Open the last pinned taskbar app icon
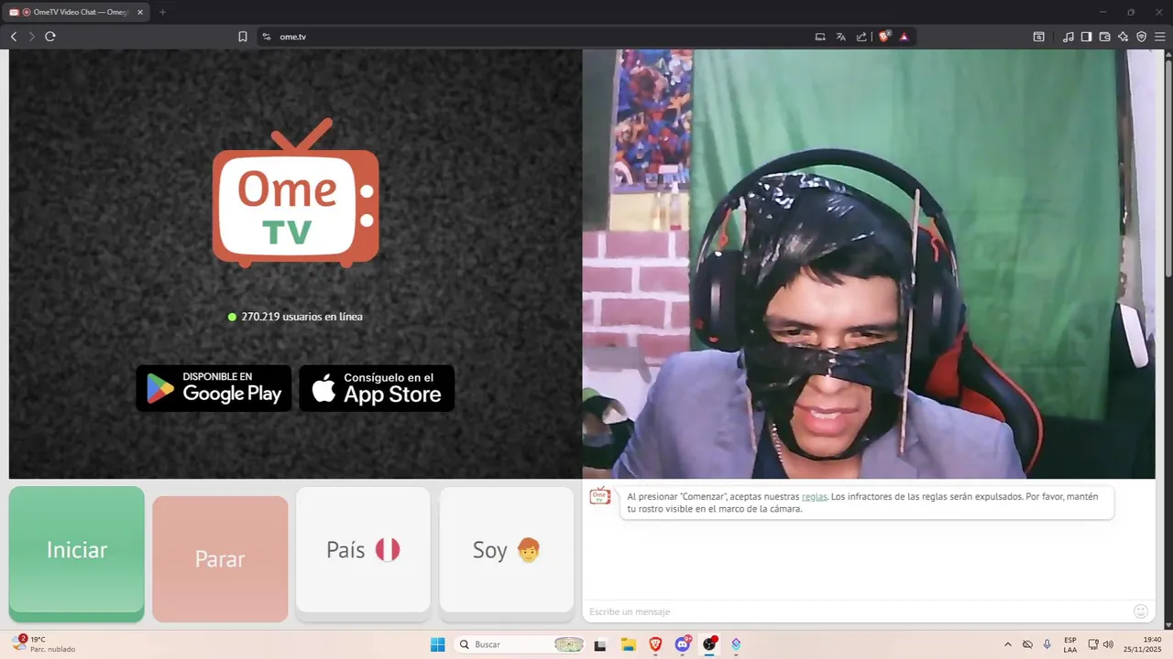Screen dimensions: 1173x659 (736, 644)
